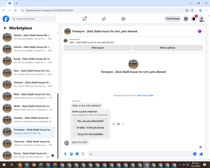
Task: Open the account profile menu
Action: [x=202, y=19]
